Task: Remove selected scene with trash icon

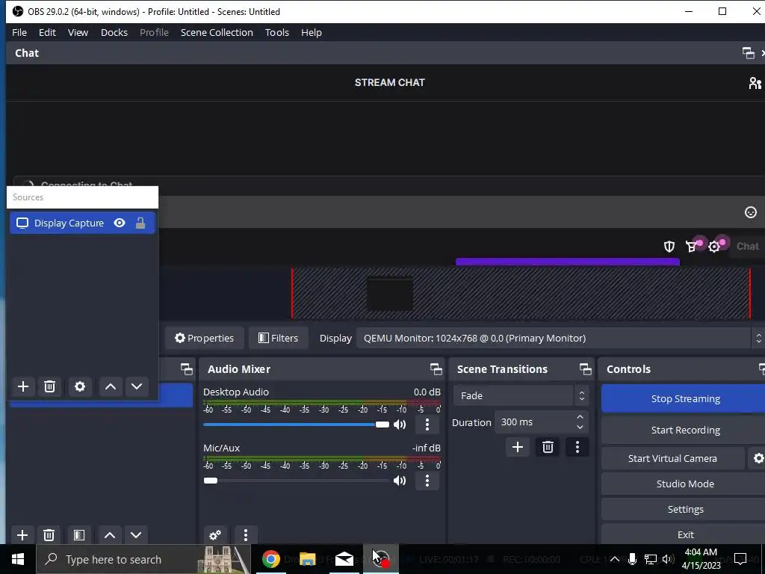Action: [49, 535]
